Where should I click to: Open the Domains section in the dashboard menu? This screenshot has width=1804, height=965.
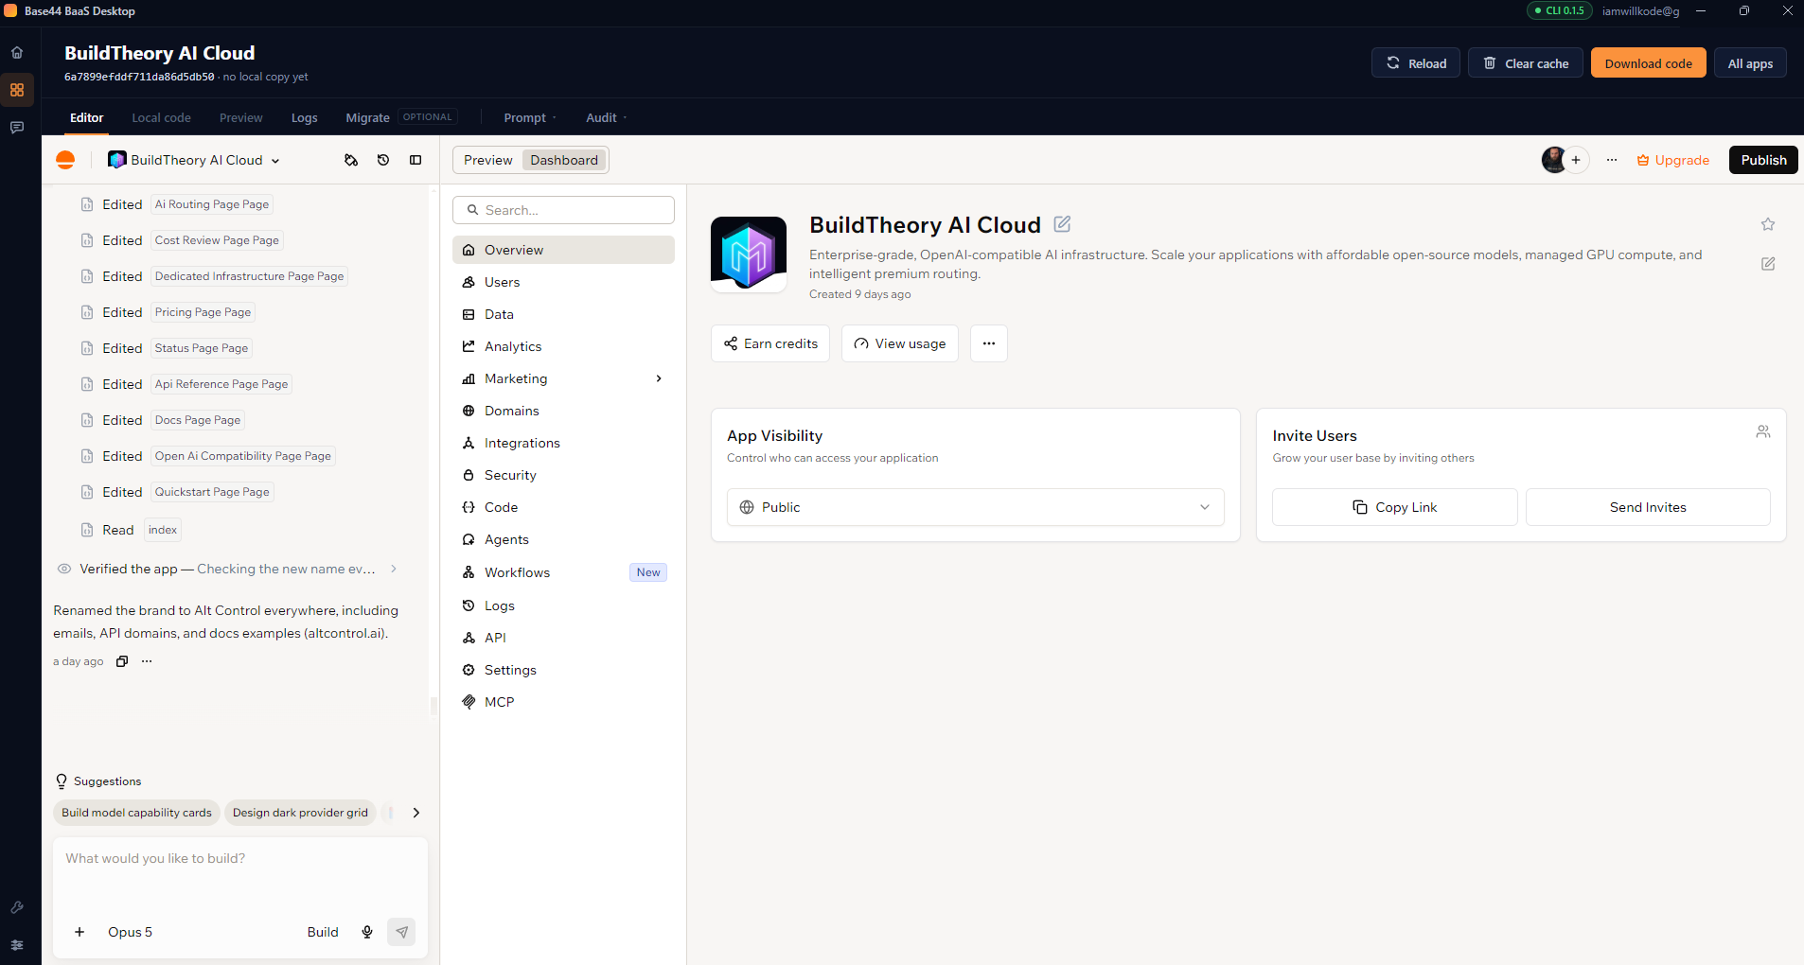click(x=563, y=411)
